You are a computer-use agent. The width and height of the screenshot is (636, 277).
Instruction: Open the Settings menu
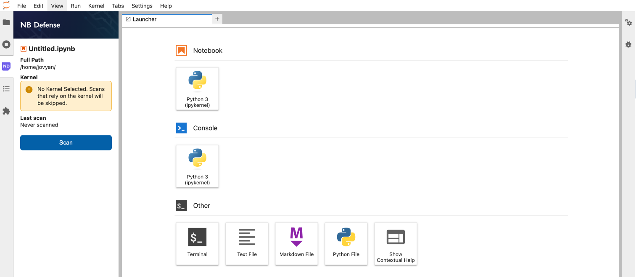[142, 5]
